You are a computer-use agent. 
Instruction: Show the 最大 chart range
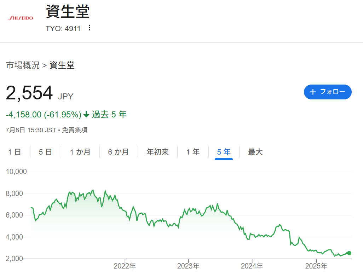255,152
